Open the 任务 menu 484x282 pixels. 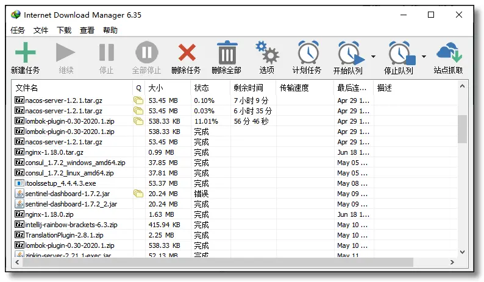[x=18, y=30]
